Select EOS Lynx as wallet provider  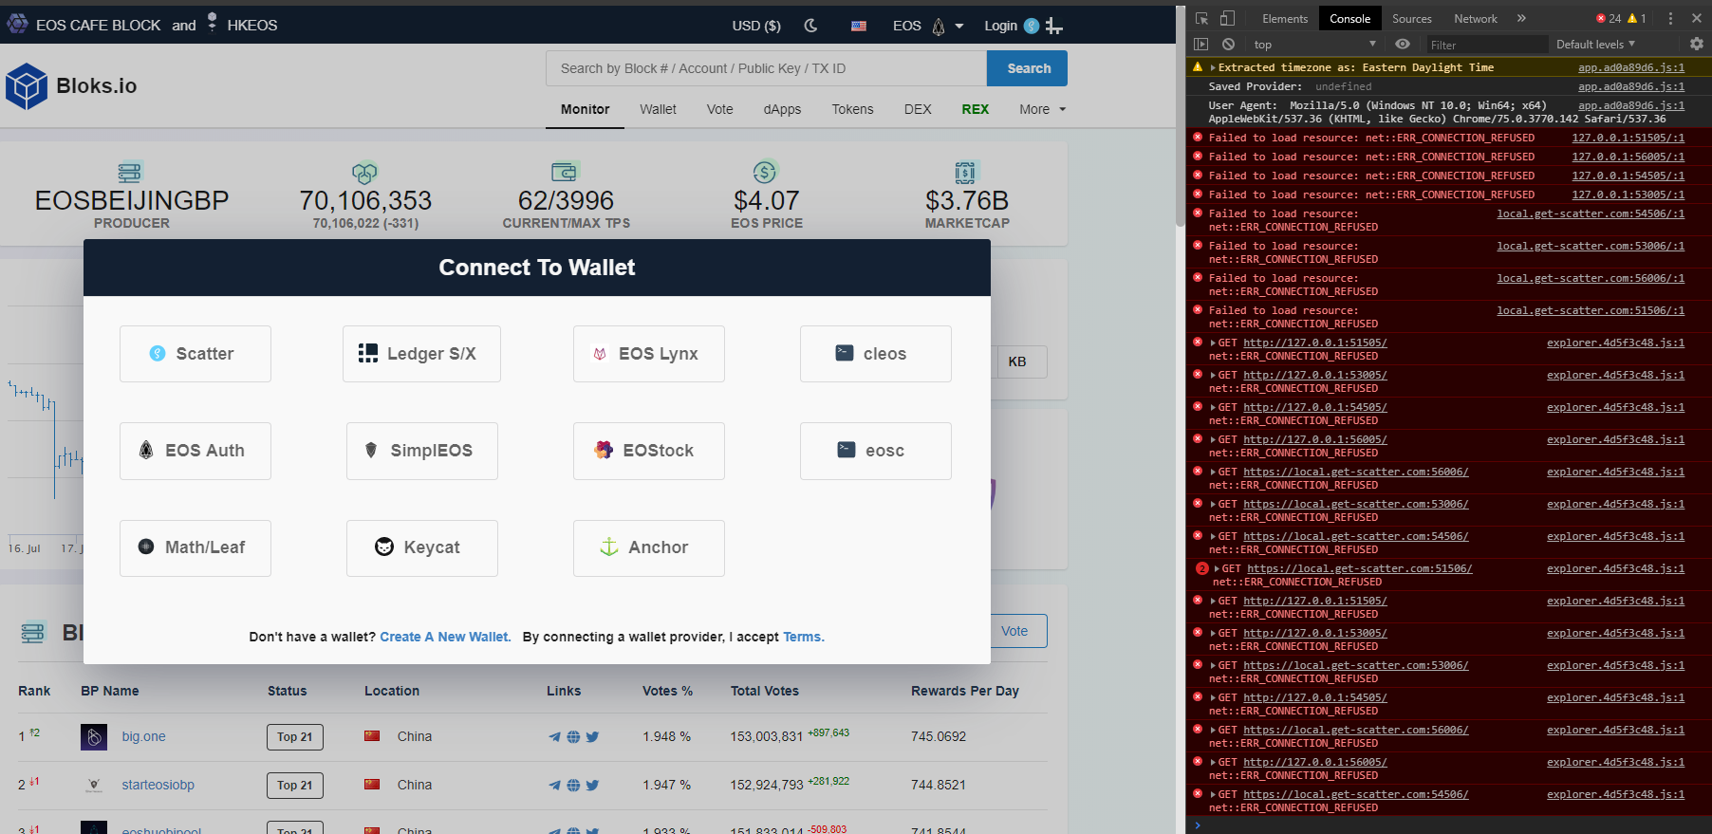coord(649,354)
